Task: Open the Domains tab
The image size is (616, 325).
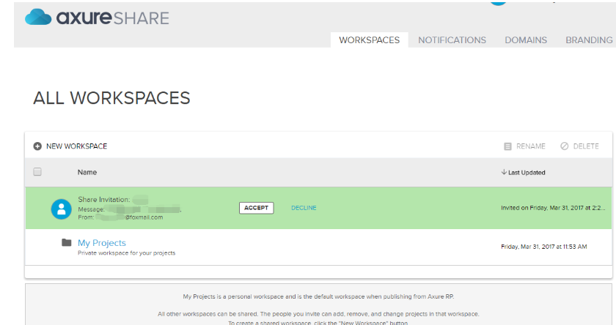Action: (526, 40)
